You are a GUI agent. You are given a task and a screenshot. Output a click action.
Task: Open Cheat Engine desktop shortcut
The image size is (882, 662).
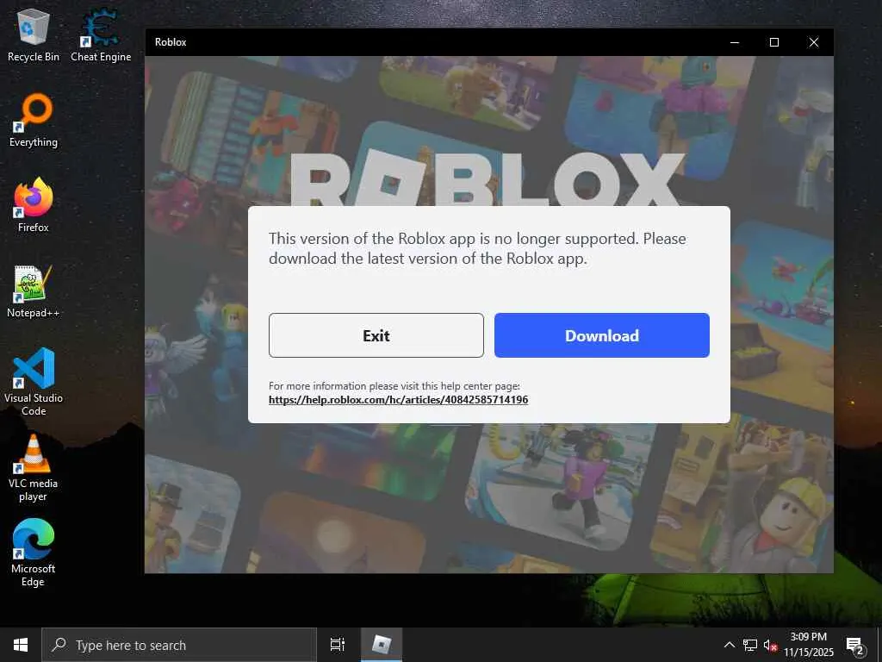click(101, 34)
